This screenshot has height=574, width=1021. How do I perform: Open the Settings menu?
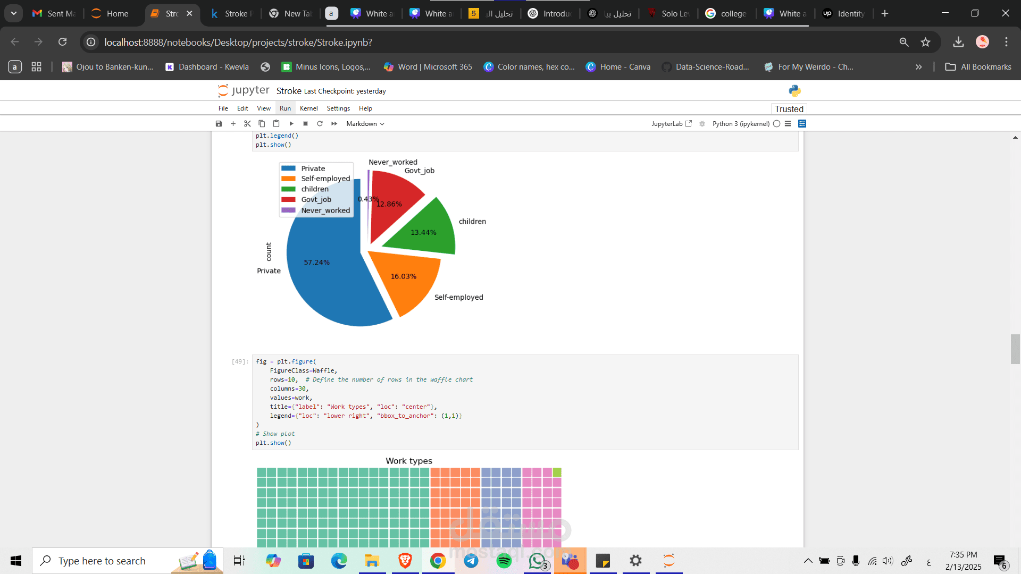(x=338, y=108)
